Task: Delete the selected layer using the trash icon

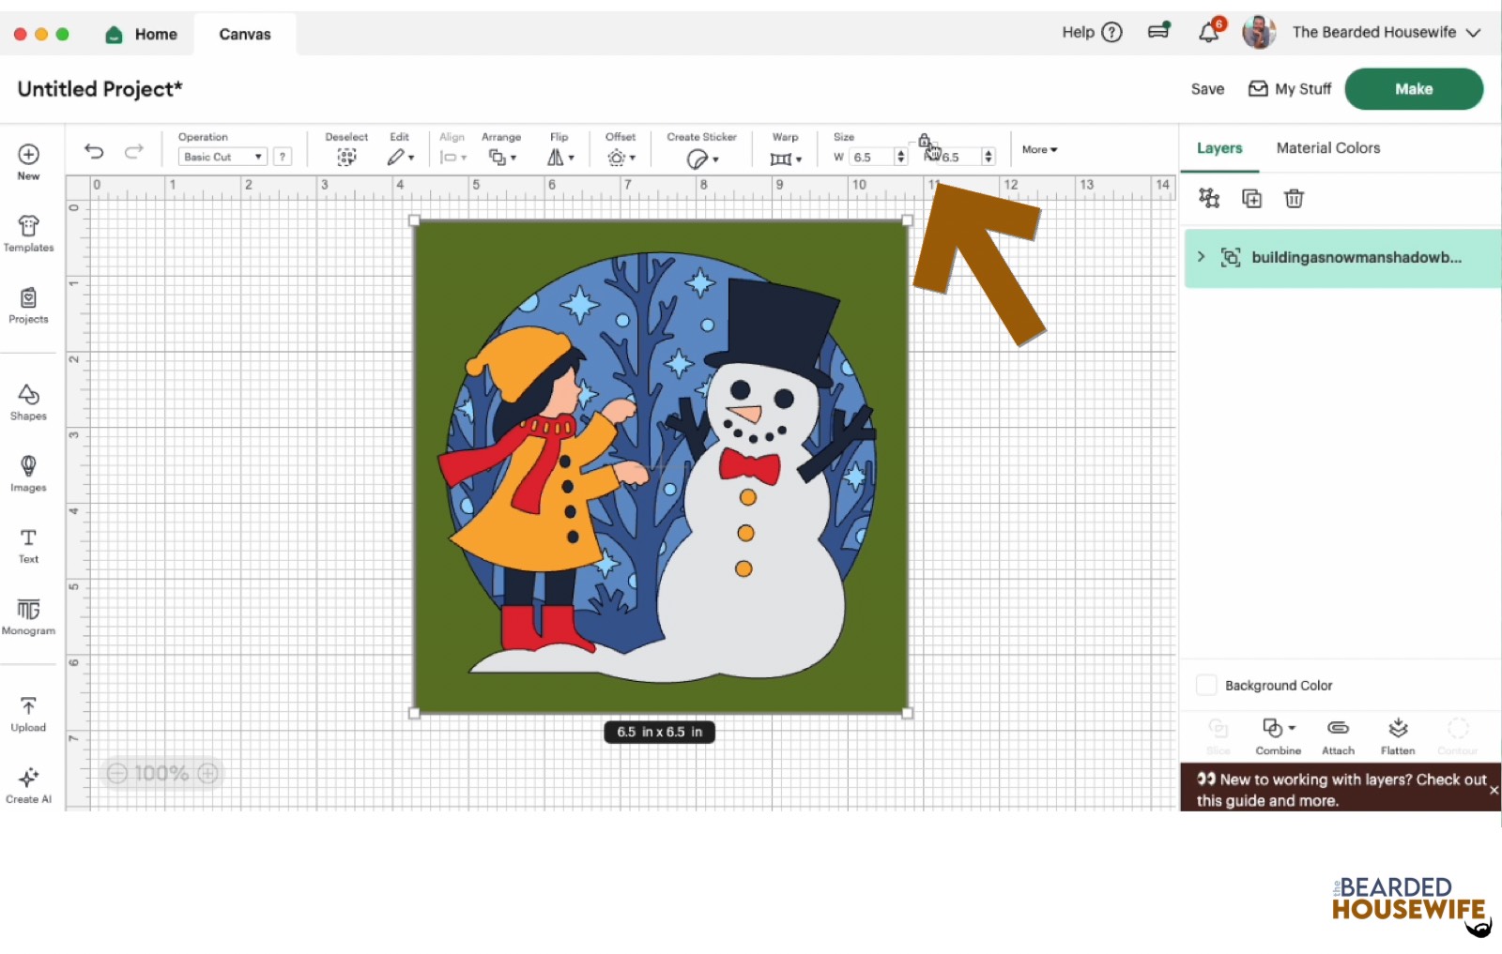Action: click(1295, 198)
